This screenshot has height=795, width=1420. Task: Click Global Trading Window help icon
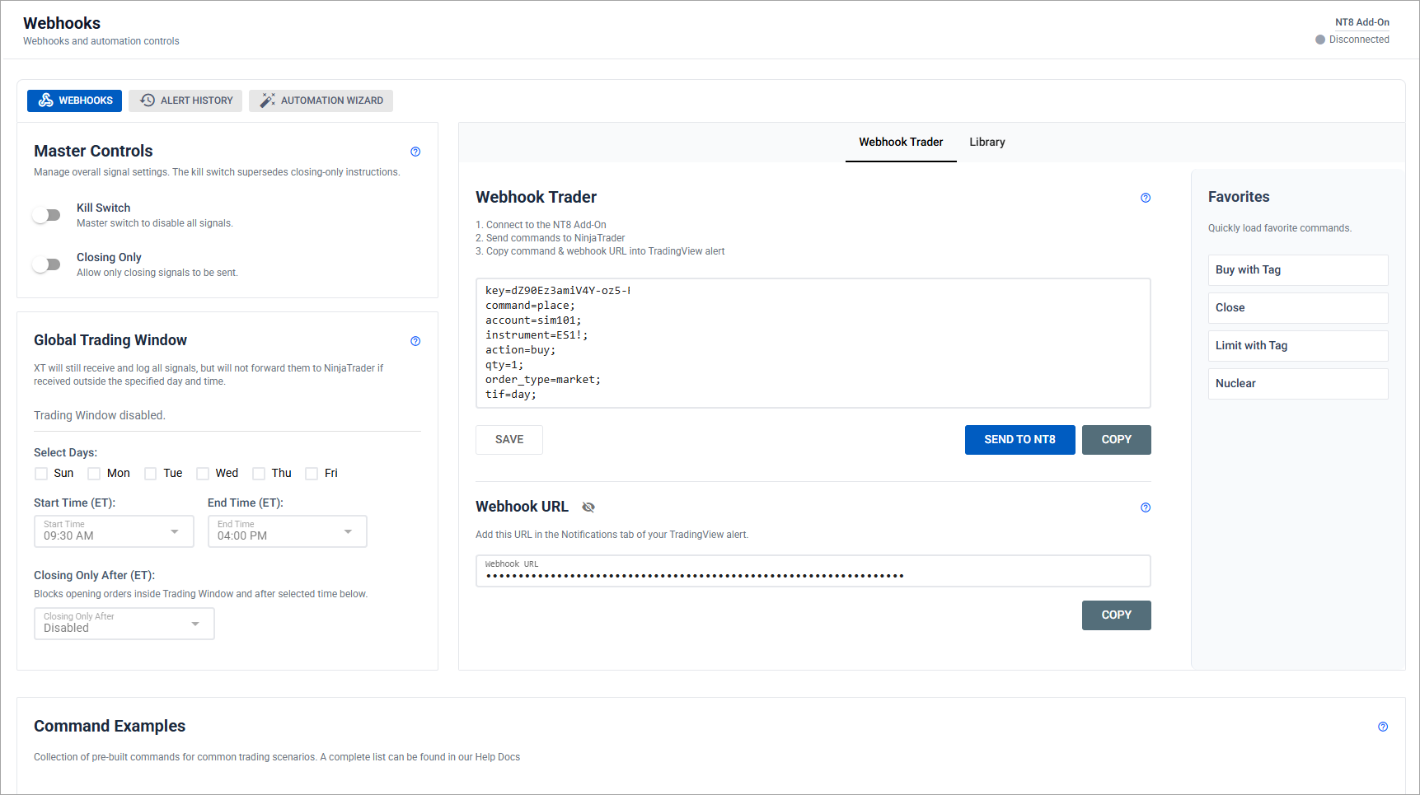pyautogui.click(x=415, y=341)
